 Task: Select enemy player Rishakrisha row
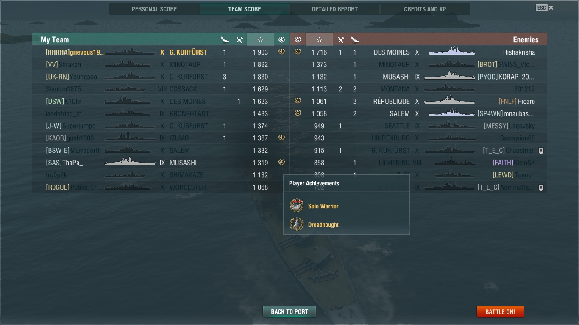[419, 52]
